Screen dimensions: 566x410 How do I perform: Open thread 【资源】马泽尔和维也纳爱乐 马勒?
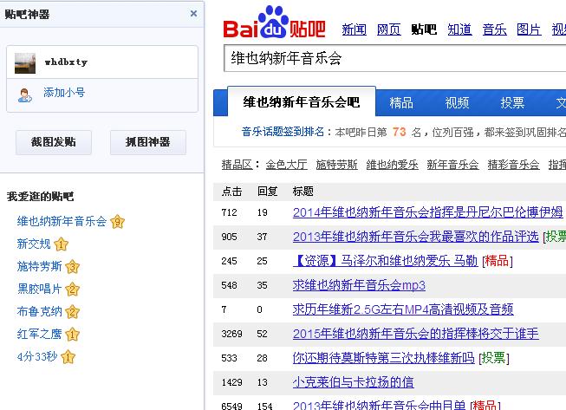[x=385, y=261]
